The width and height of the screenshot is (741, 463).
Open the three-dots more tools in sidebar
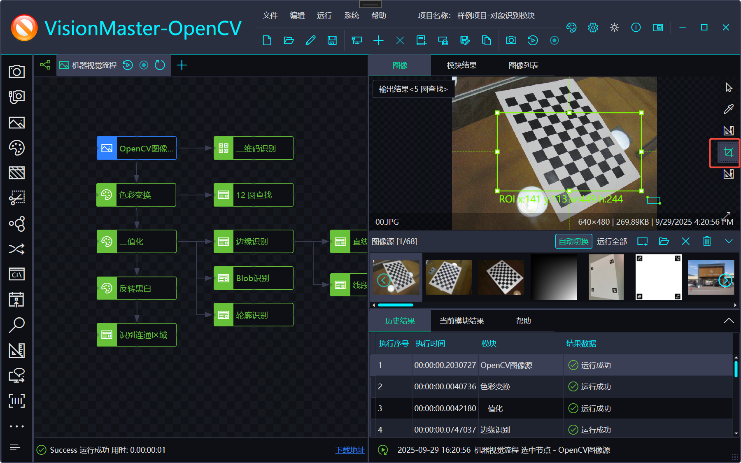click(x=17, y=426)
